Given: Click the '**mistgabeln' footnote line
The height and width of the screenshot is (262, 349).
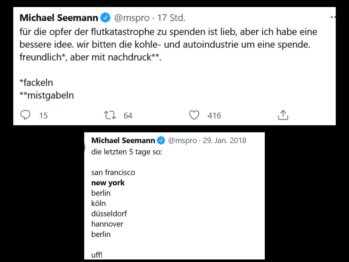Looking at the screenshot, I should coord(47,95).
